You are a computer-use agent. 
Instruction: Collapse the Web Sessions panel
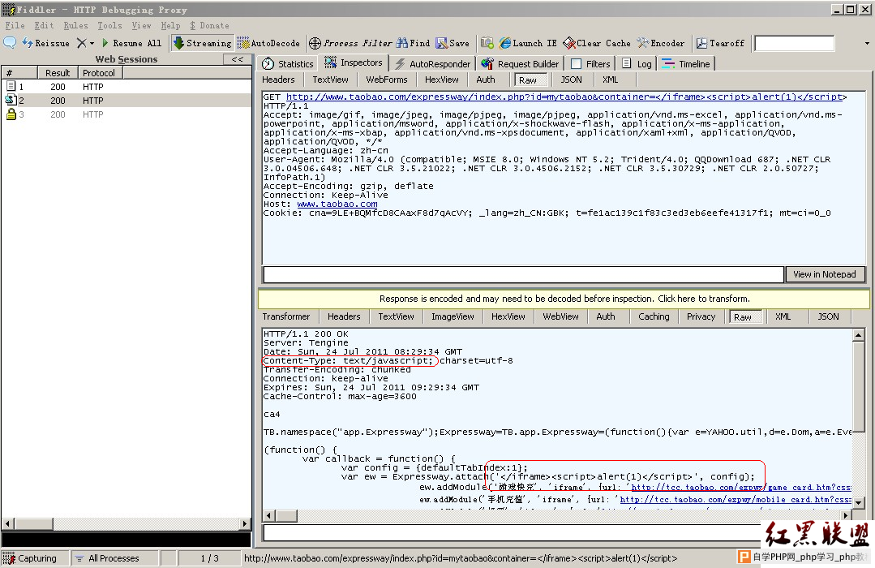pos(238,59)
